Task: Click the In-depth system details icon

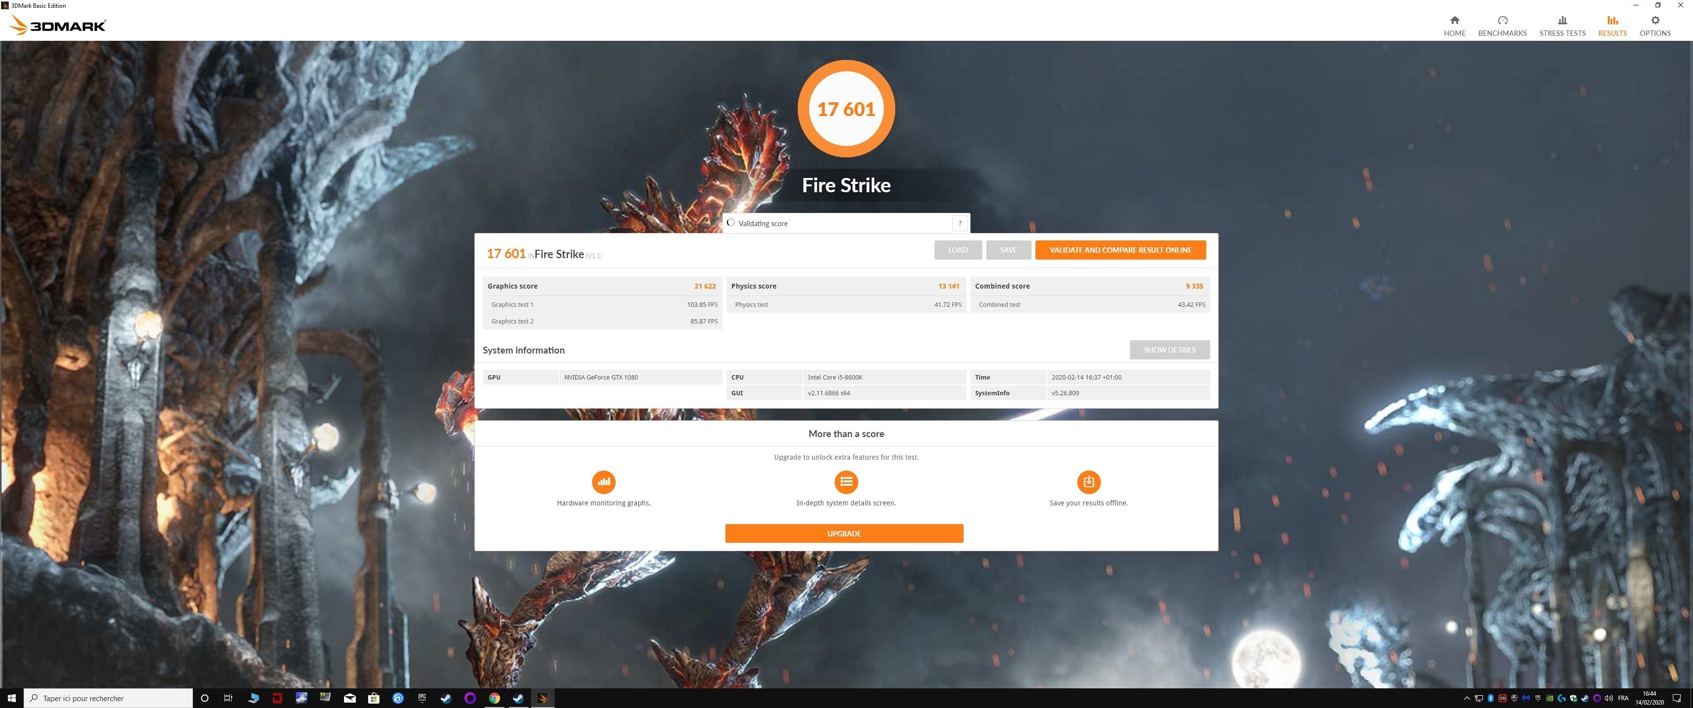Action: click(846, 481)
